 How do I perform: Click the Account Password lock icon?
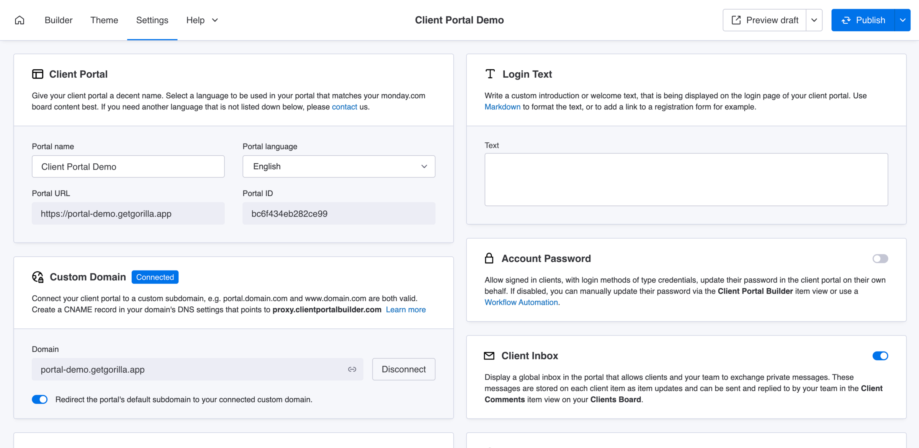coord(489,258)
